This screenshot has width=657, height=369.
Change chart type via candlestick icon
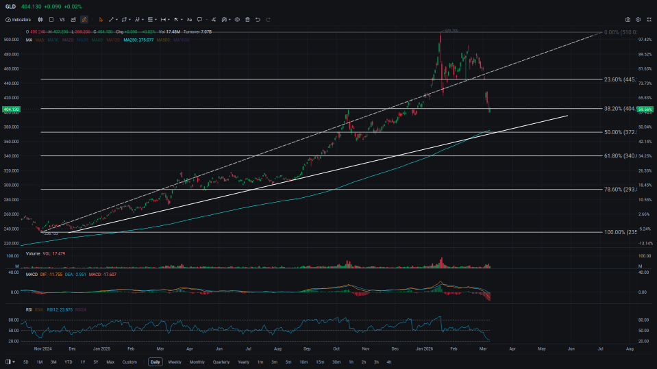(40, 20)
